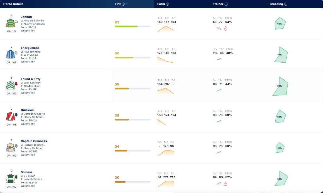Click Quilixios red and white silks icon
The height and width of the screenshot is (193, 323).
tap(10, 116)
